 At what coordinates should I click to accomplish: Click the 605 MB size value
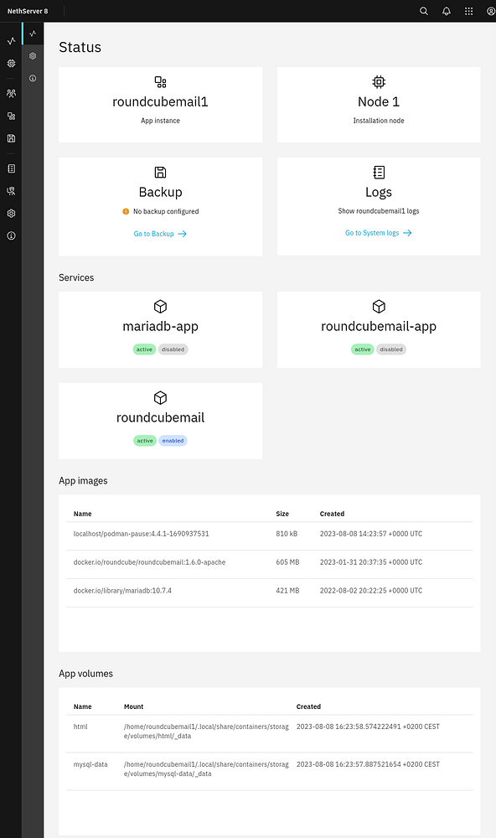pos(287,562)
